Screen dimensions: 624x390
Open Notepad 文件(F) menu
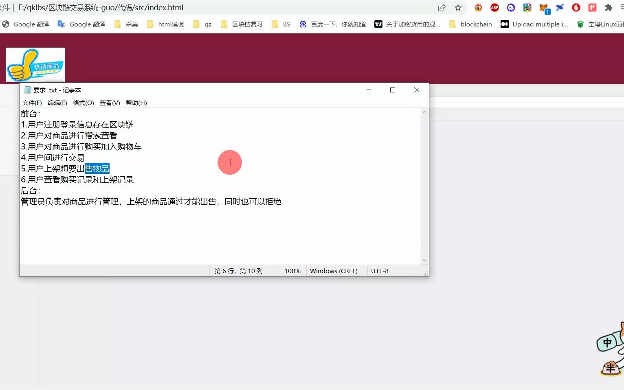(x=32, y=103)
